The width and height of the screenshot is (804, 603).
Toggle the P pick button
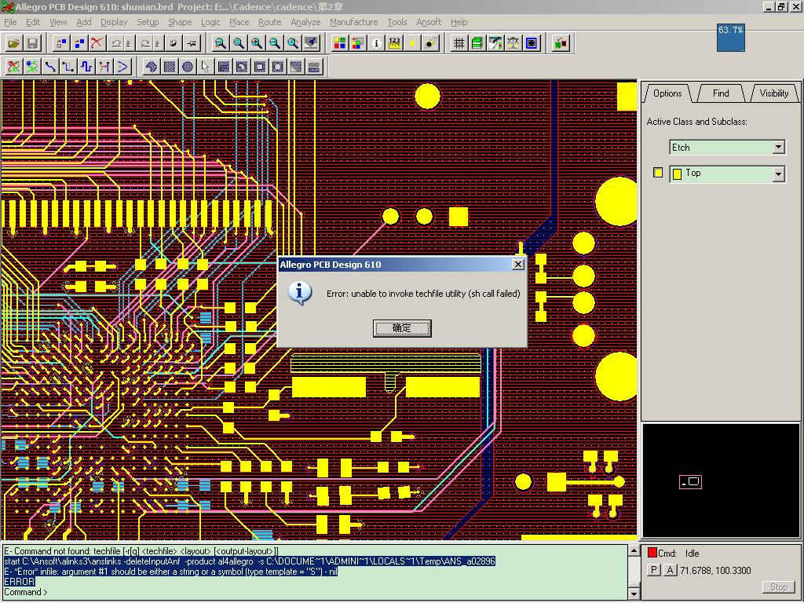pyautogui.click(x=653, y=570)
